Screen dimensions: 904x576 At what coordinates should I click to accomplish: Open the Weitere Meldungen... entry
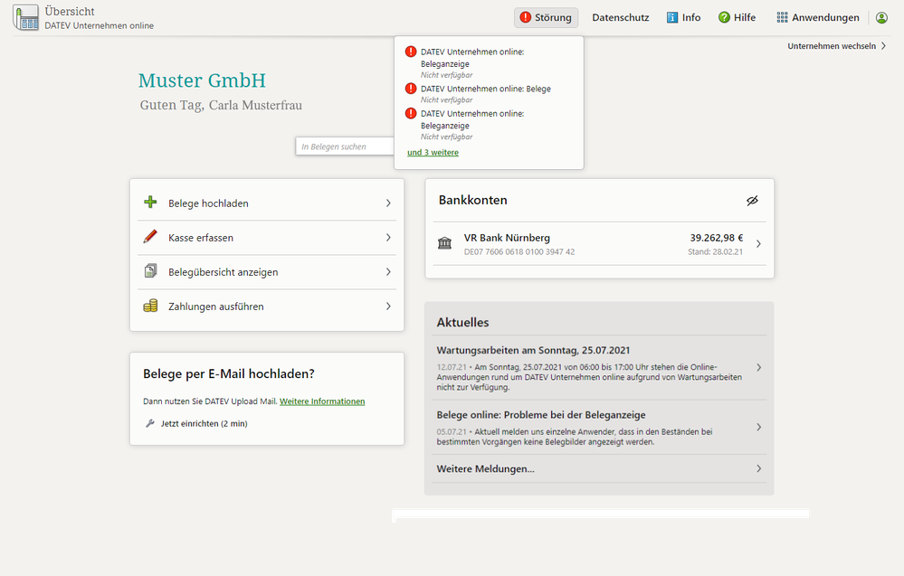tap(599, 469)
